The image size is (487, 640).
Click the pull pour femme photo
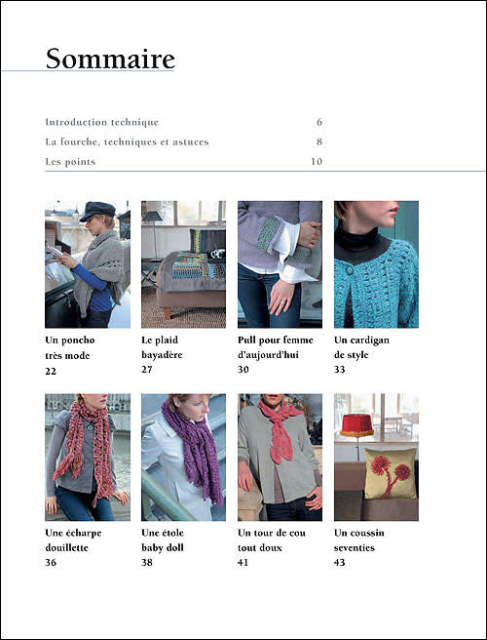(280, 264)
